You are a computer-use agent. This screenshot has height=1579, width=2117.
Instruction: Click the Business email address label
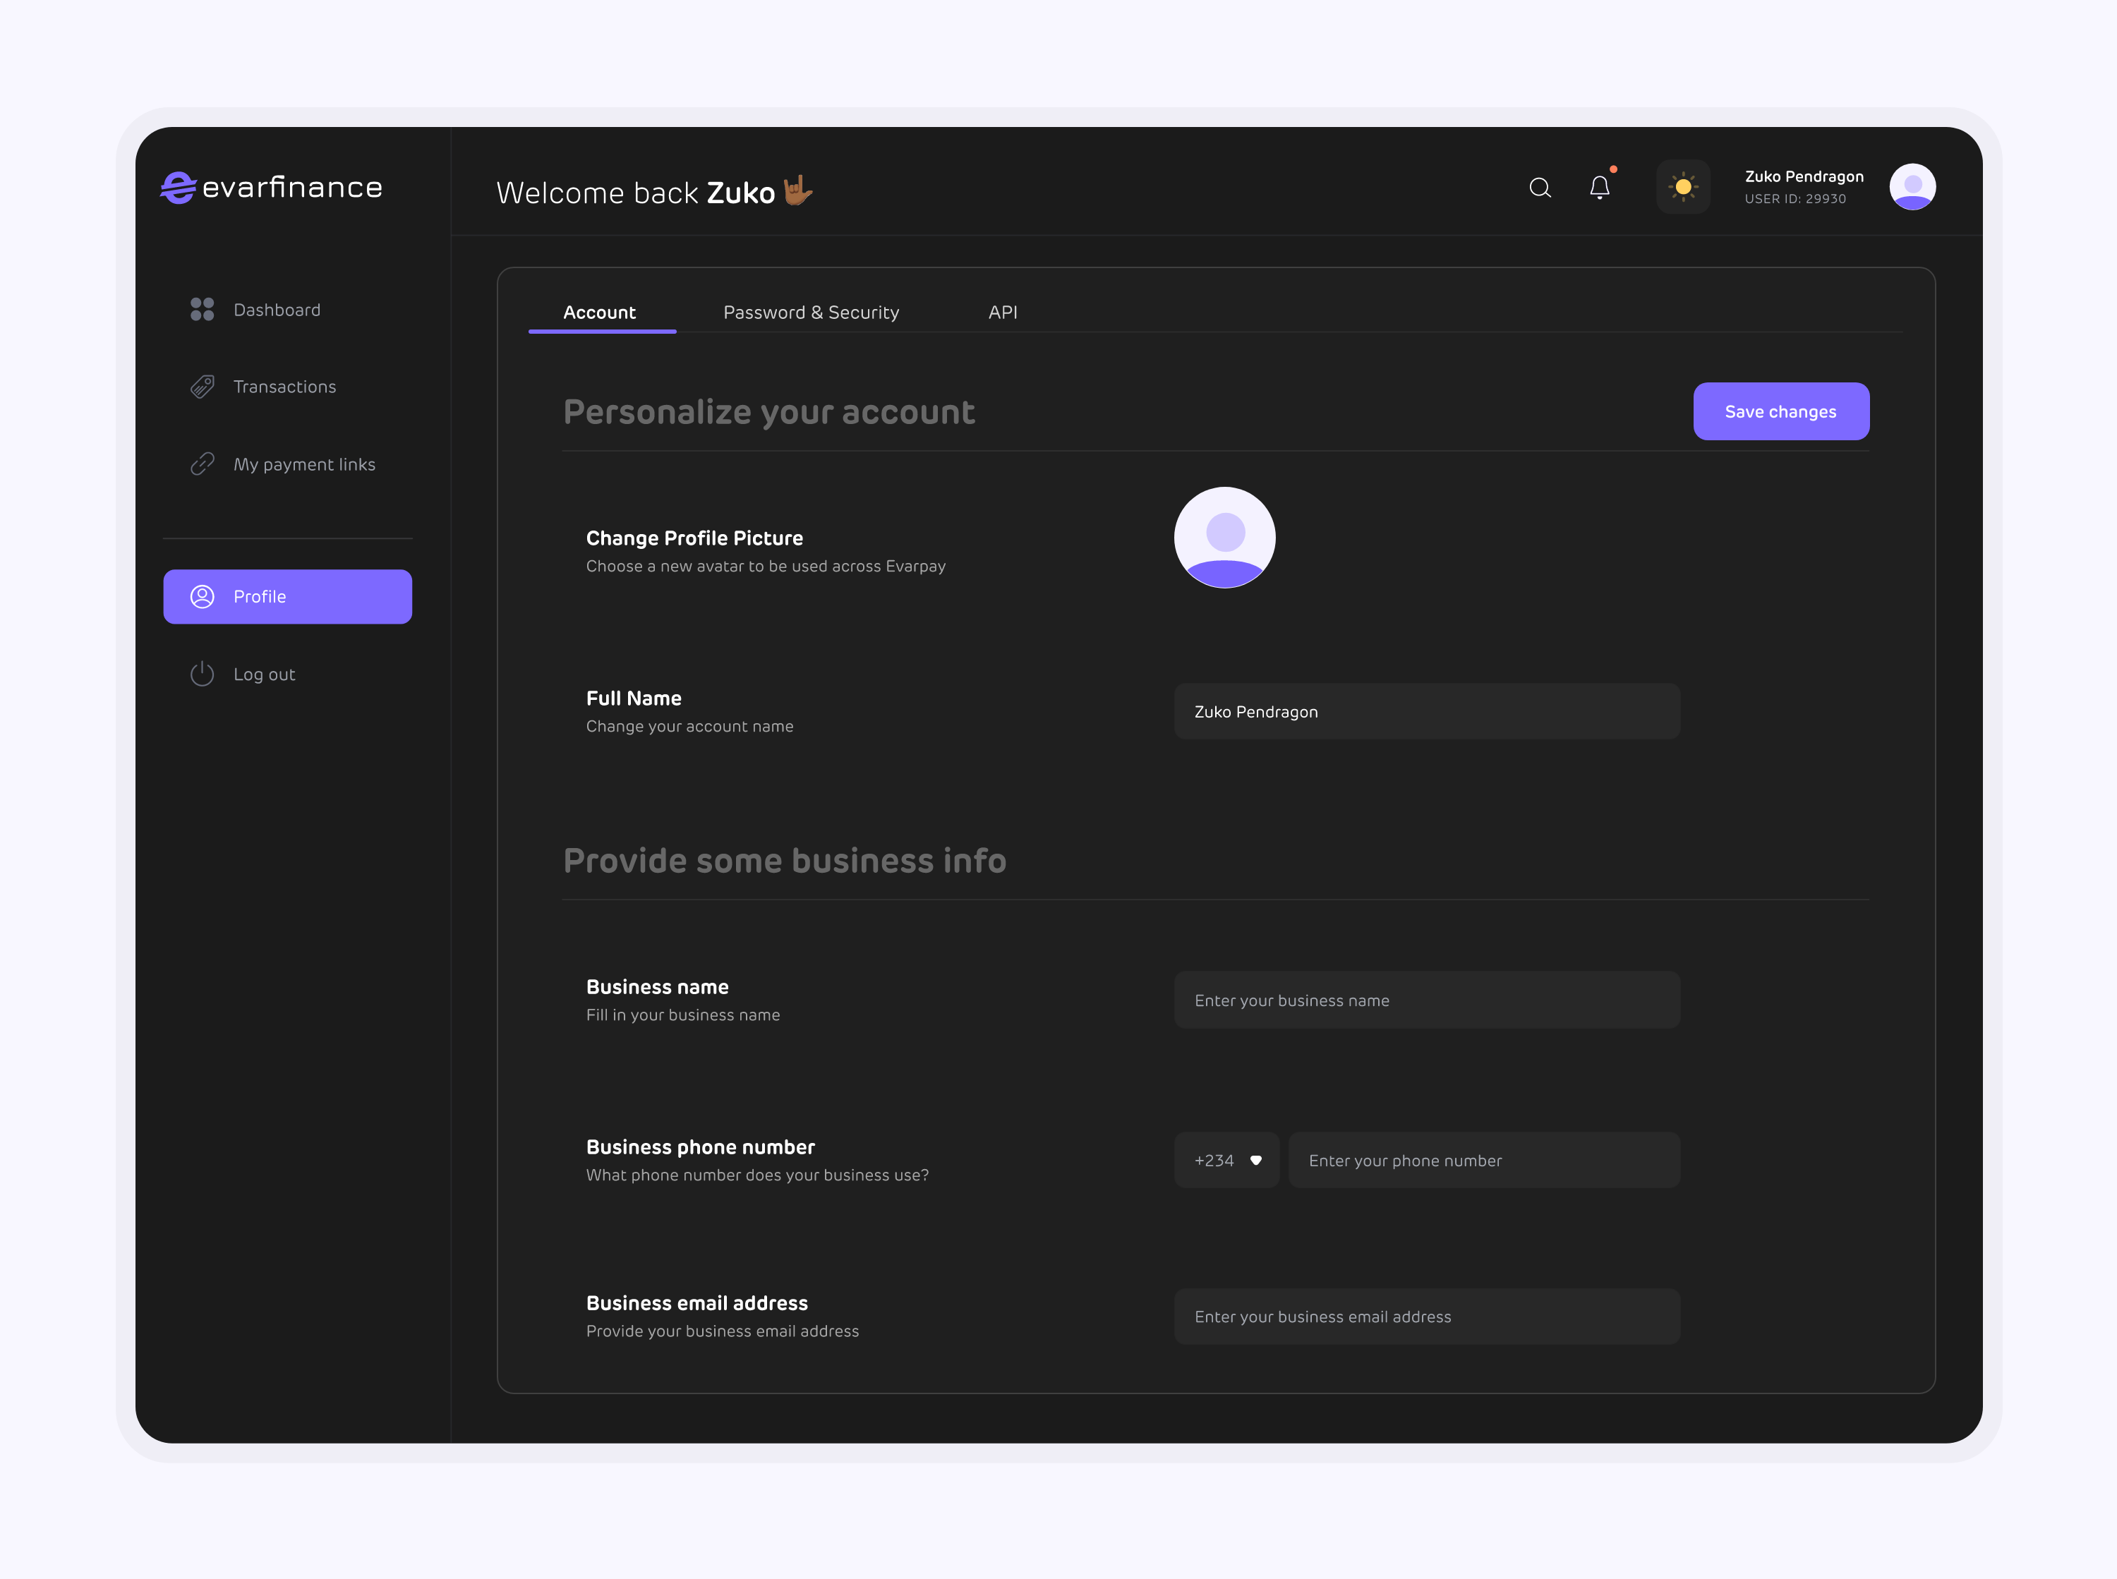click(x=696, y=1302)
